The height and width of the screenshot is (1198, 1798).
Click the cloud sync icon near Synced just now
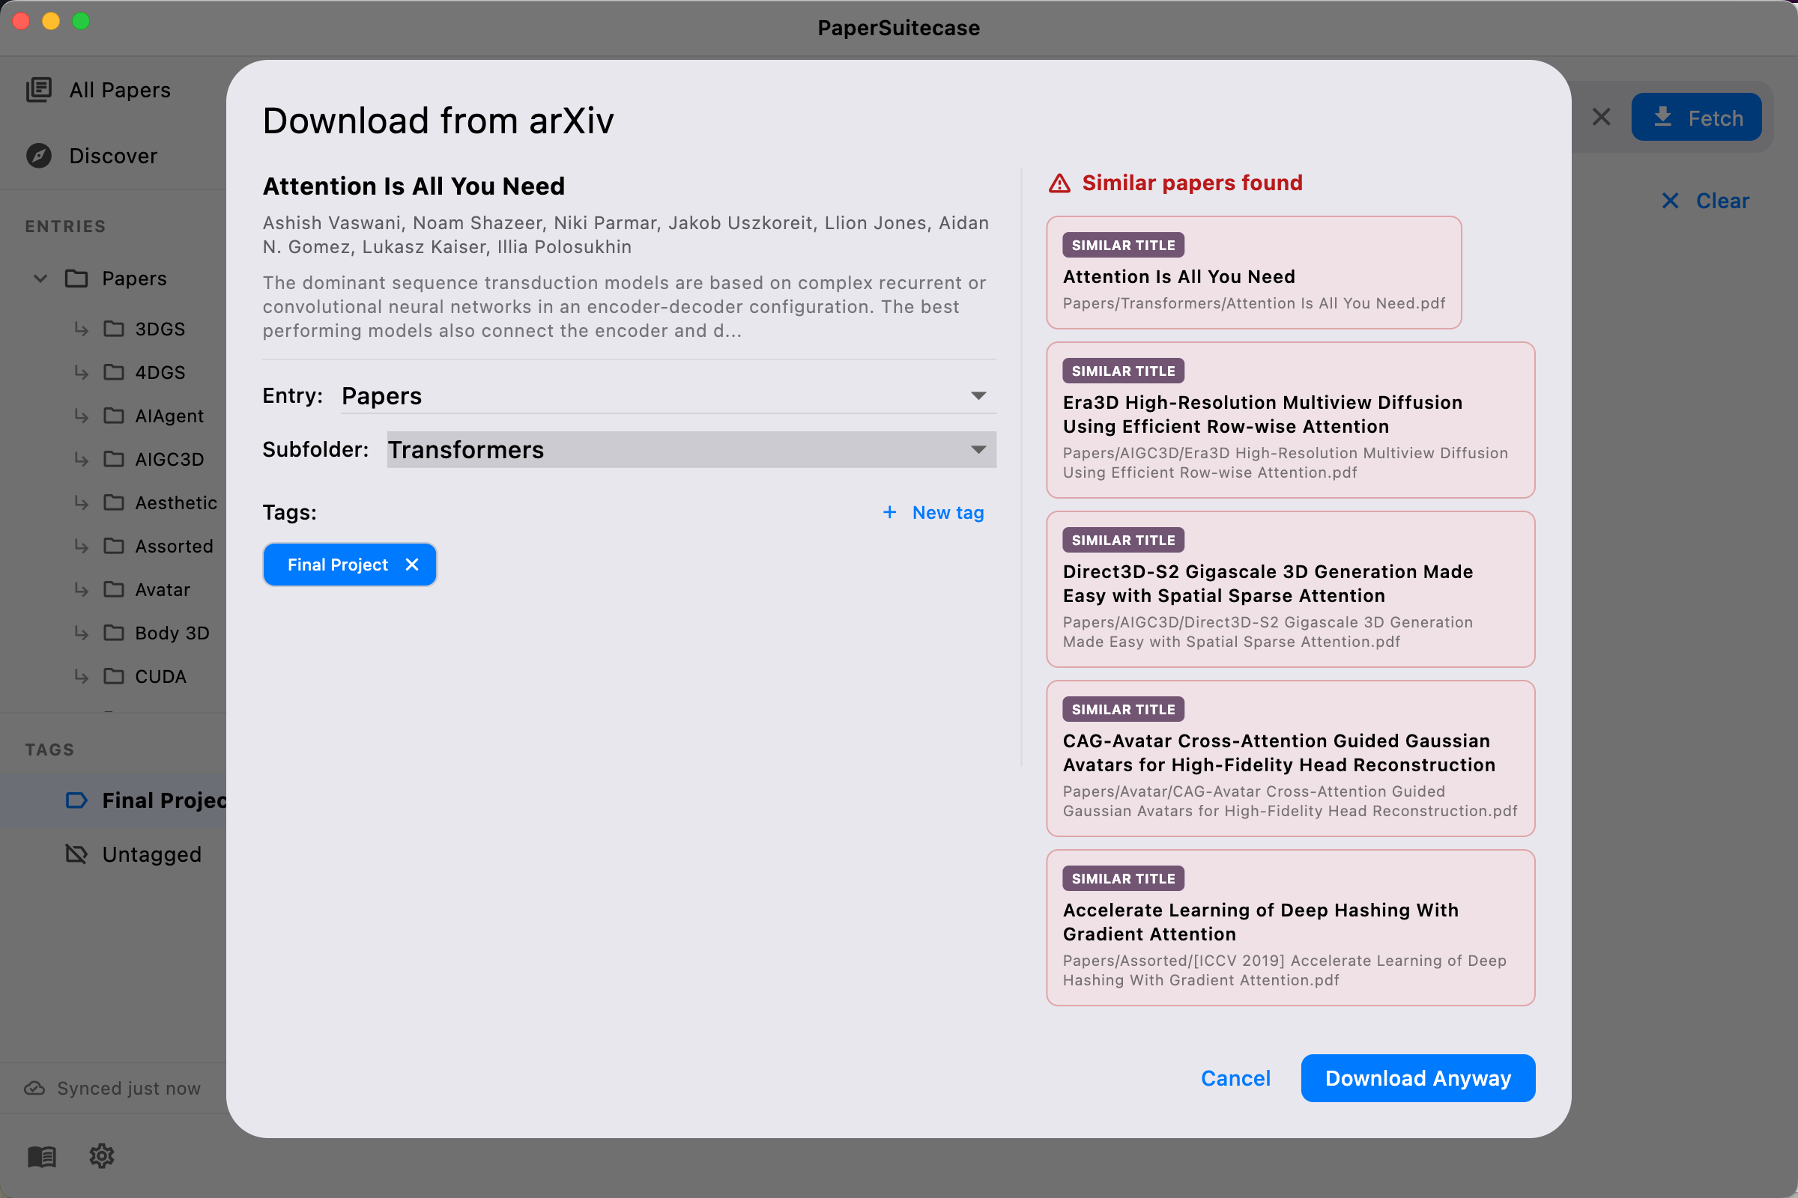click(34, 1087)
